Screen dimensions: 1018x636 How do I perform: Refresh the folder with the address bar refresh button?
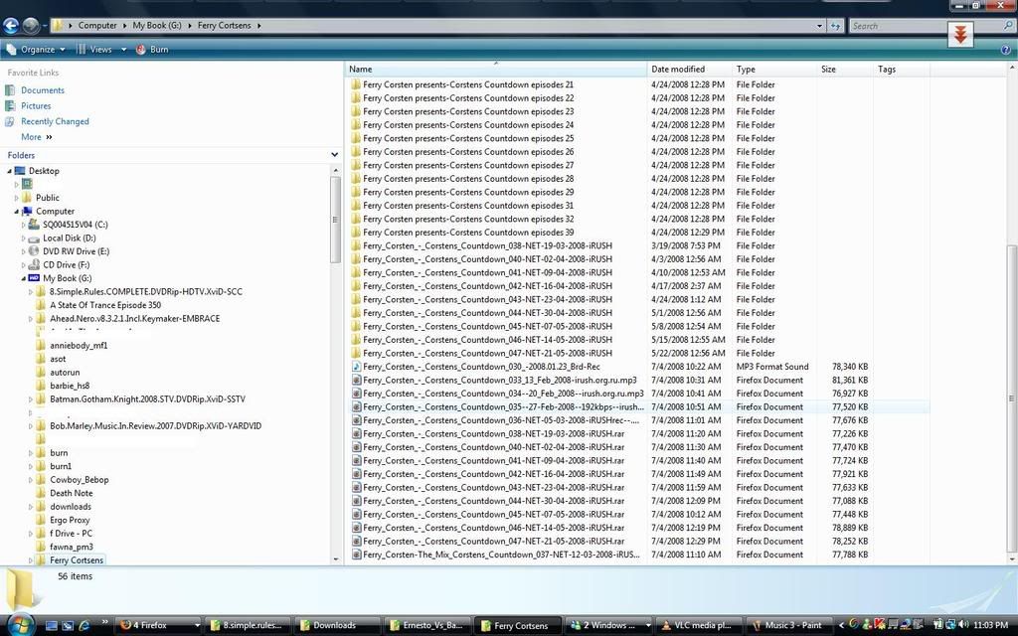tap(836, 25)
